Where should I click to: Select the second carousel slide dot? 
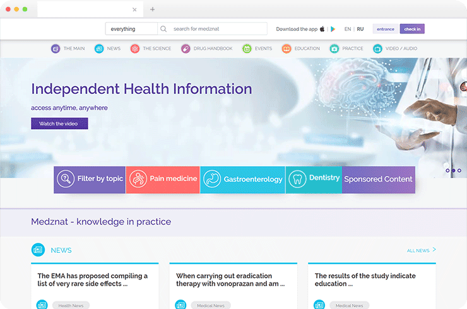click(x=454, y=170)
